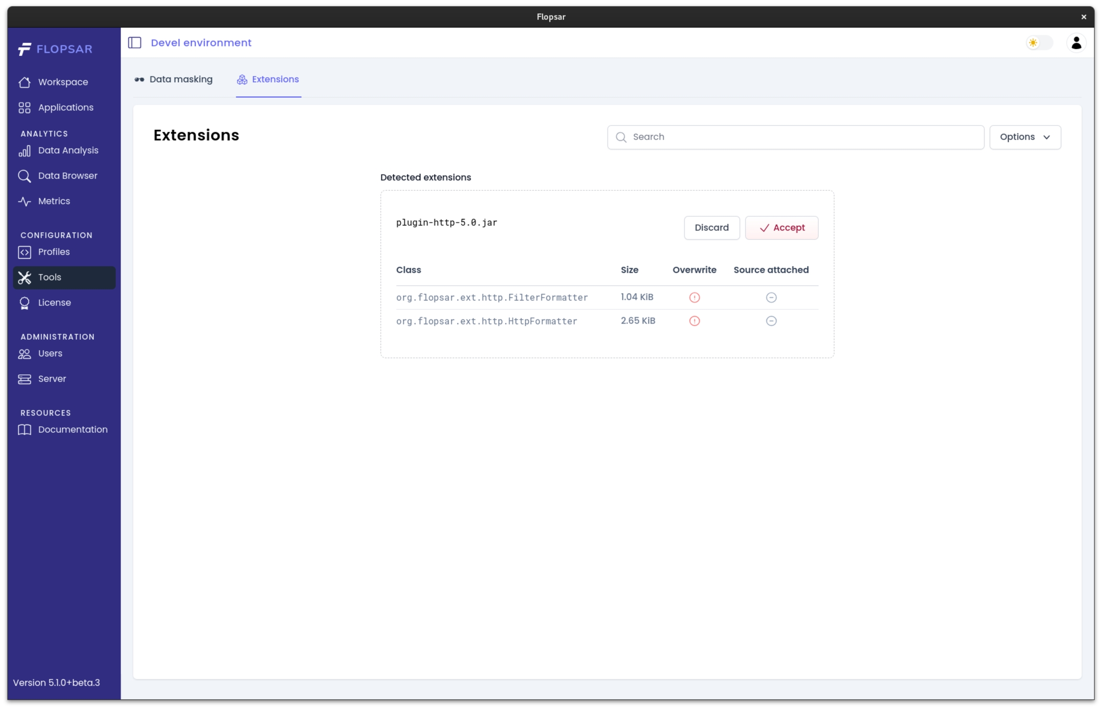
Task: Click the HttpFormatter overwrite warning icon
Action: (694, 321)
